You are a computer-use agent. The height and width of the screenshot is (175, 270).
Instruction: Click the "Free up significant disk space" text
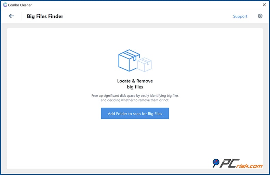point(135,96)
